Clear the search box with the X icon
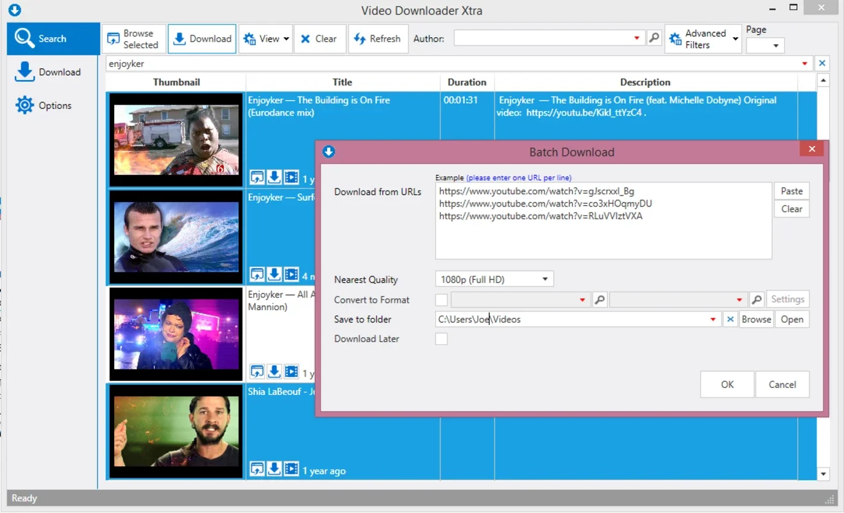The height and width of the screenshot is (513, 844). (822, 63)
